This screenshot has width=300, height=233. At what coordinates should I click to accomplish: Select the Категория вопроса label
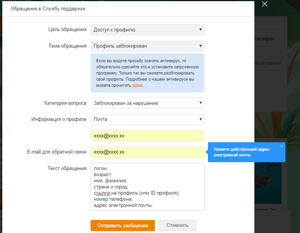point(65,103)
